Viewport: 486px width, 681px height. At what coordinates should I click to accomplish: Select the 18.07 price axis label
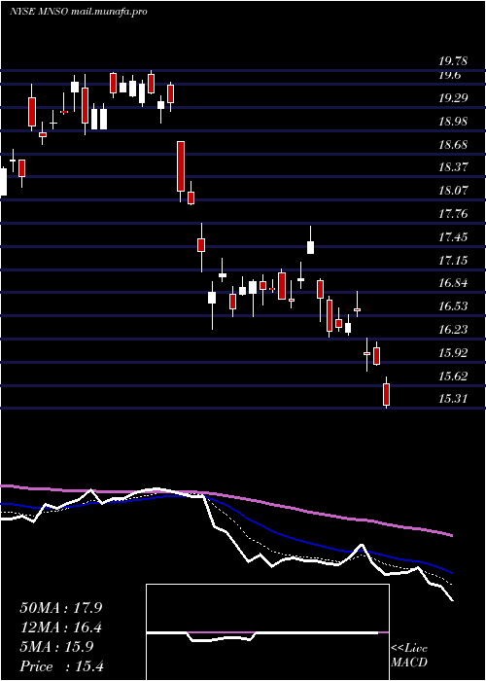coord(454,191)
